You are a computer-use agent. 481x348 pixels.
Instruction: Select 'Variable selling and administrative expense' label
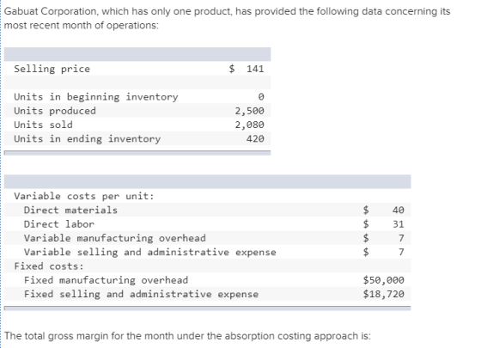coord(150,253)
